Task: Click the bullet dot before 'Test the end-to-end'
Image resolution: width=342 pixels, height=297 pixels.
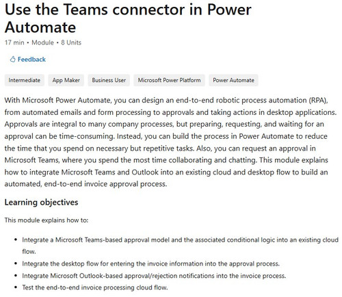Action: click(x=16, y=287)
